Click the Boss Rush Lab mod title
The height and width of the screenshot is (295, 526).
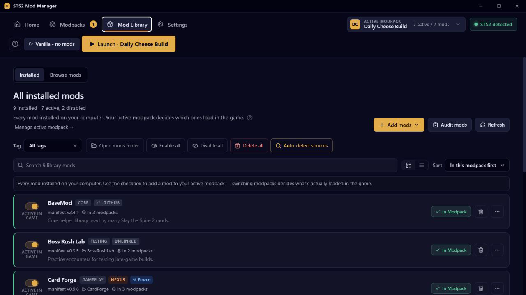point(66,241)
